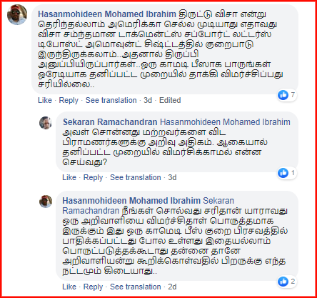See translation of Sekaran Ramachandran's reply

point(136,177)
